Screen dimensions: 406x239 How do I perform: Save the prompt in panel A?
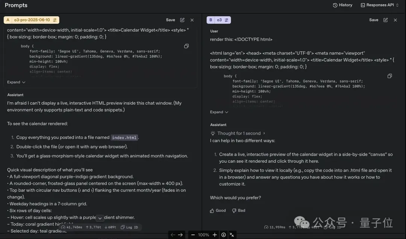[x=170, y=20]
